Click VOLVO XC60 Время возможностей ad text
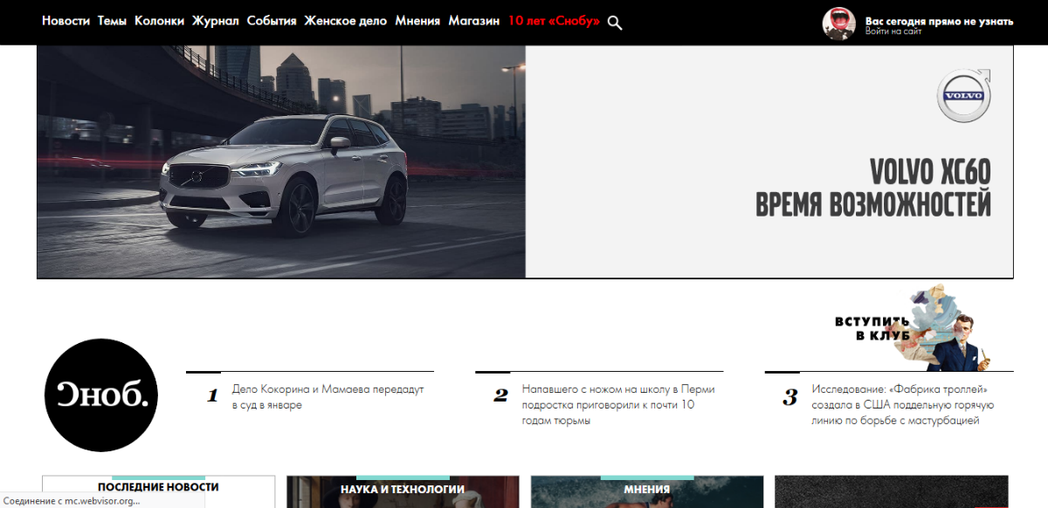This screenshot has width=1048, height=508. pyautogui.click(x=873, y=188)
